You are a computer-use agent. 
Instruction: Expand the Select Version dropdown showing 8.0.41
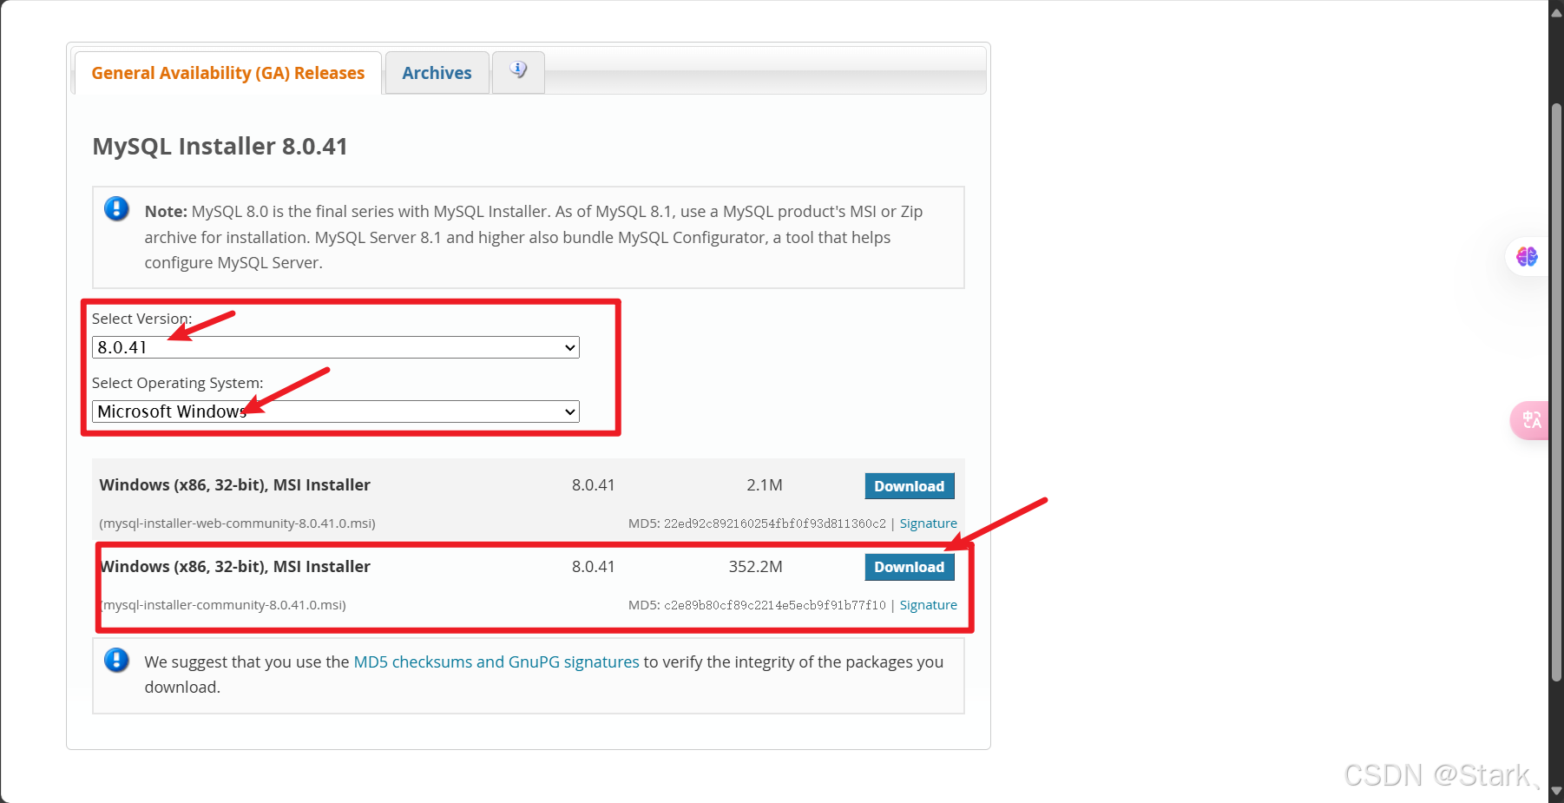click(x=336, y=347)
